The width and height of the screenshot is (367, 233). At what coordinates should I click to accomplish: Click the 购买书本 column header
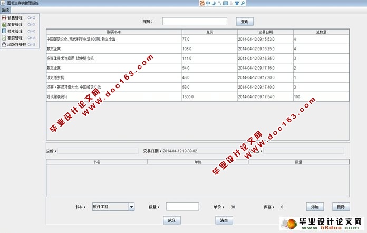[x=114, y=32]
